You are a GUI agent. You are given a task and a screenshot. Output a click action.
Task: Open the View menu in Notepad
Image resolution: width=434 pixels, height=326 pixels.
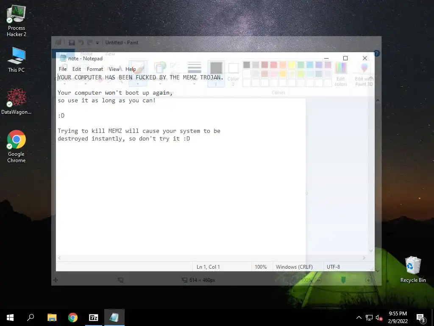click(x=114, y=69)
